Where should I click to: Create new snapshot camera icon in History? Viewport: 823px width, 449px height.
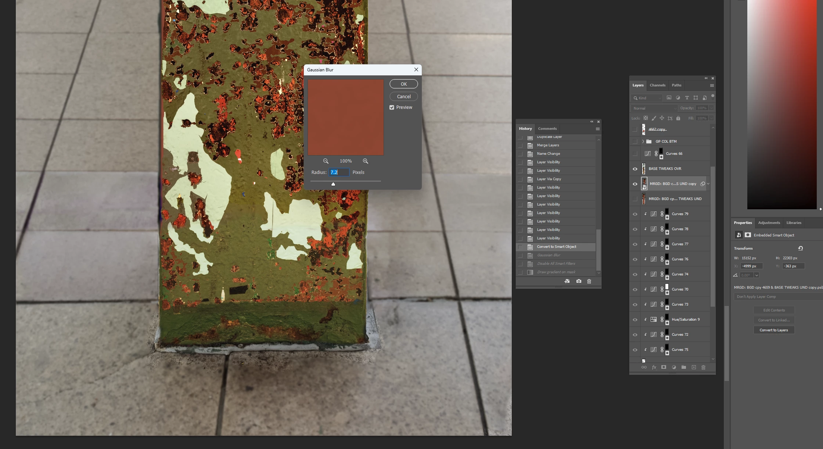[579, 281]
